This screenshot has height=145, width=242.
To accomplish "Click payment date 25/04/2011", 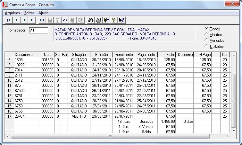I will click(146, 101).
